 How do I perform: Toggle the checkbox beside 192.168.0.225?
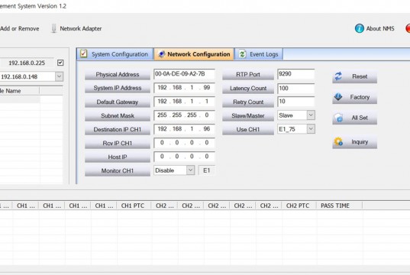pyautogui.click(x=60, y=63)
